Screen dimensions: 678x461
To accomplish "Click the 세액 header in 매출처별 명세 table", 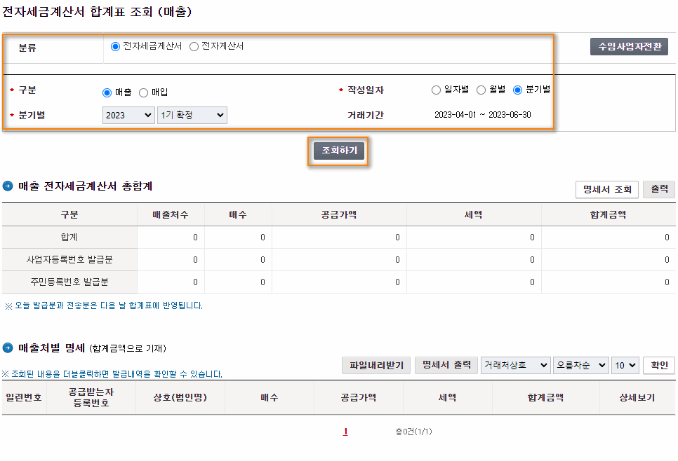I will pyautogui.click(x=448, y=397).
